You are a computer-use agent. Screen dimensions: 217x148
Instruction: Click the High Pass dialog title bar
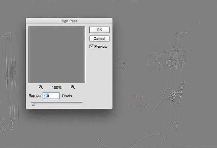pyautogui.click(x=69, y=21)
